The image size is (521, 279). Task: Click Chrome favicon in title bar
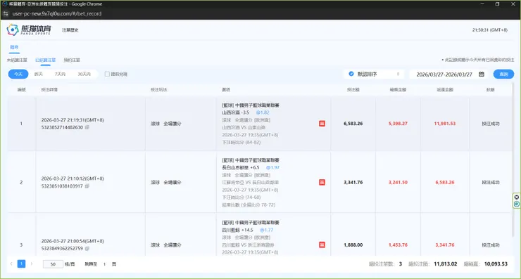5,4
